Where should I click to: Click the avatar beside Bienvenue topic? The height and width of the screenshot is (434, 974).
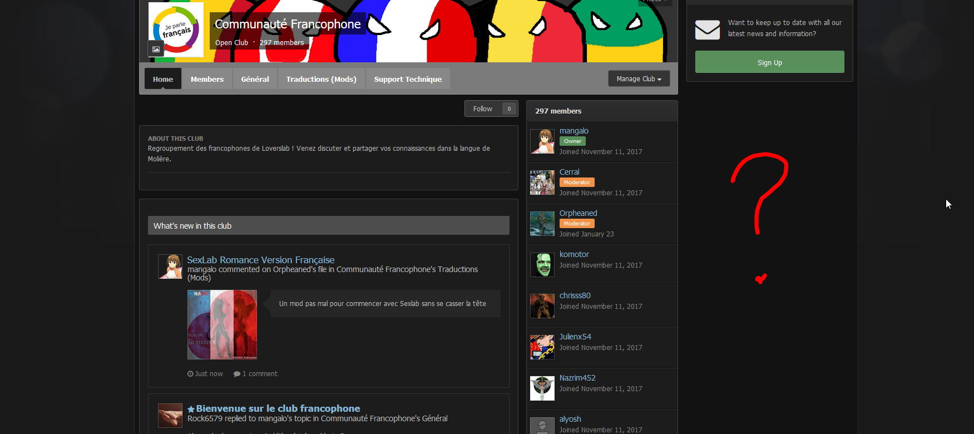pos(170,416)
